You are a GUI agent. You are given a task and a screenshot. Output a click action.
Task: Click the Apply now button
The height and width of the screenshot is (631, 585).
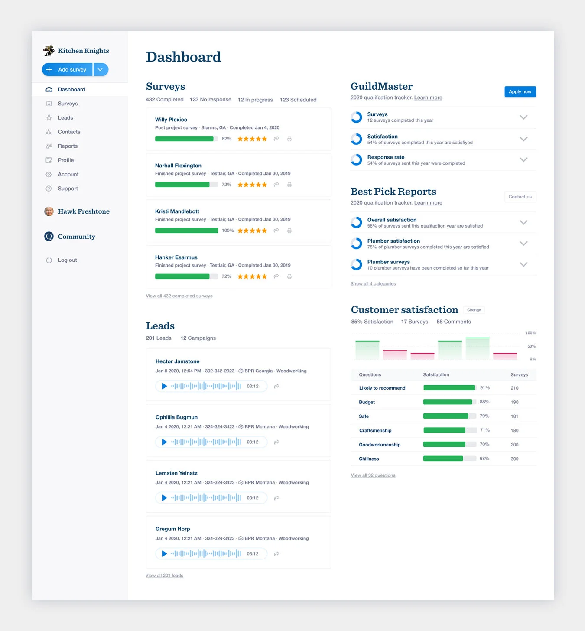520,91
